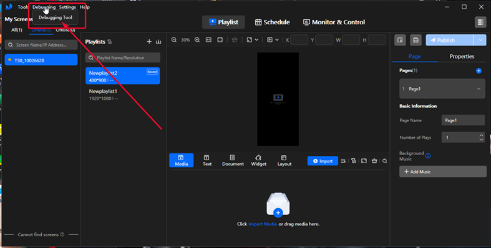
Task: Expand the Page1 chevron
Action: pos(479,89)
